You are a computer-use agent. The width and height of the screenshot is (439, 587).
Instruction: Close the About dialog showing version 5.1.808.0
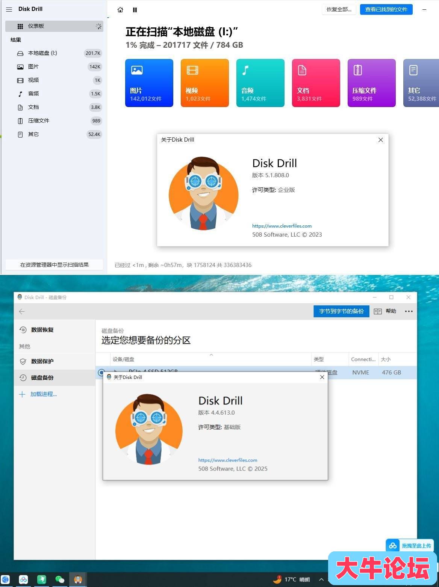[x=380, y=140]
